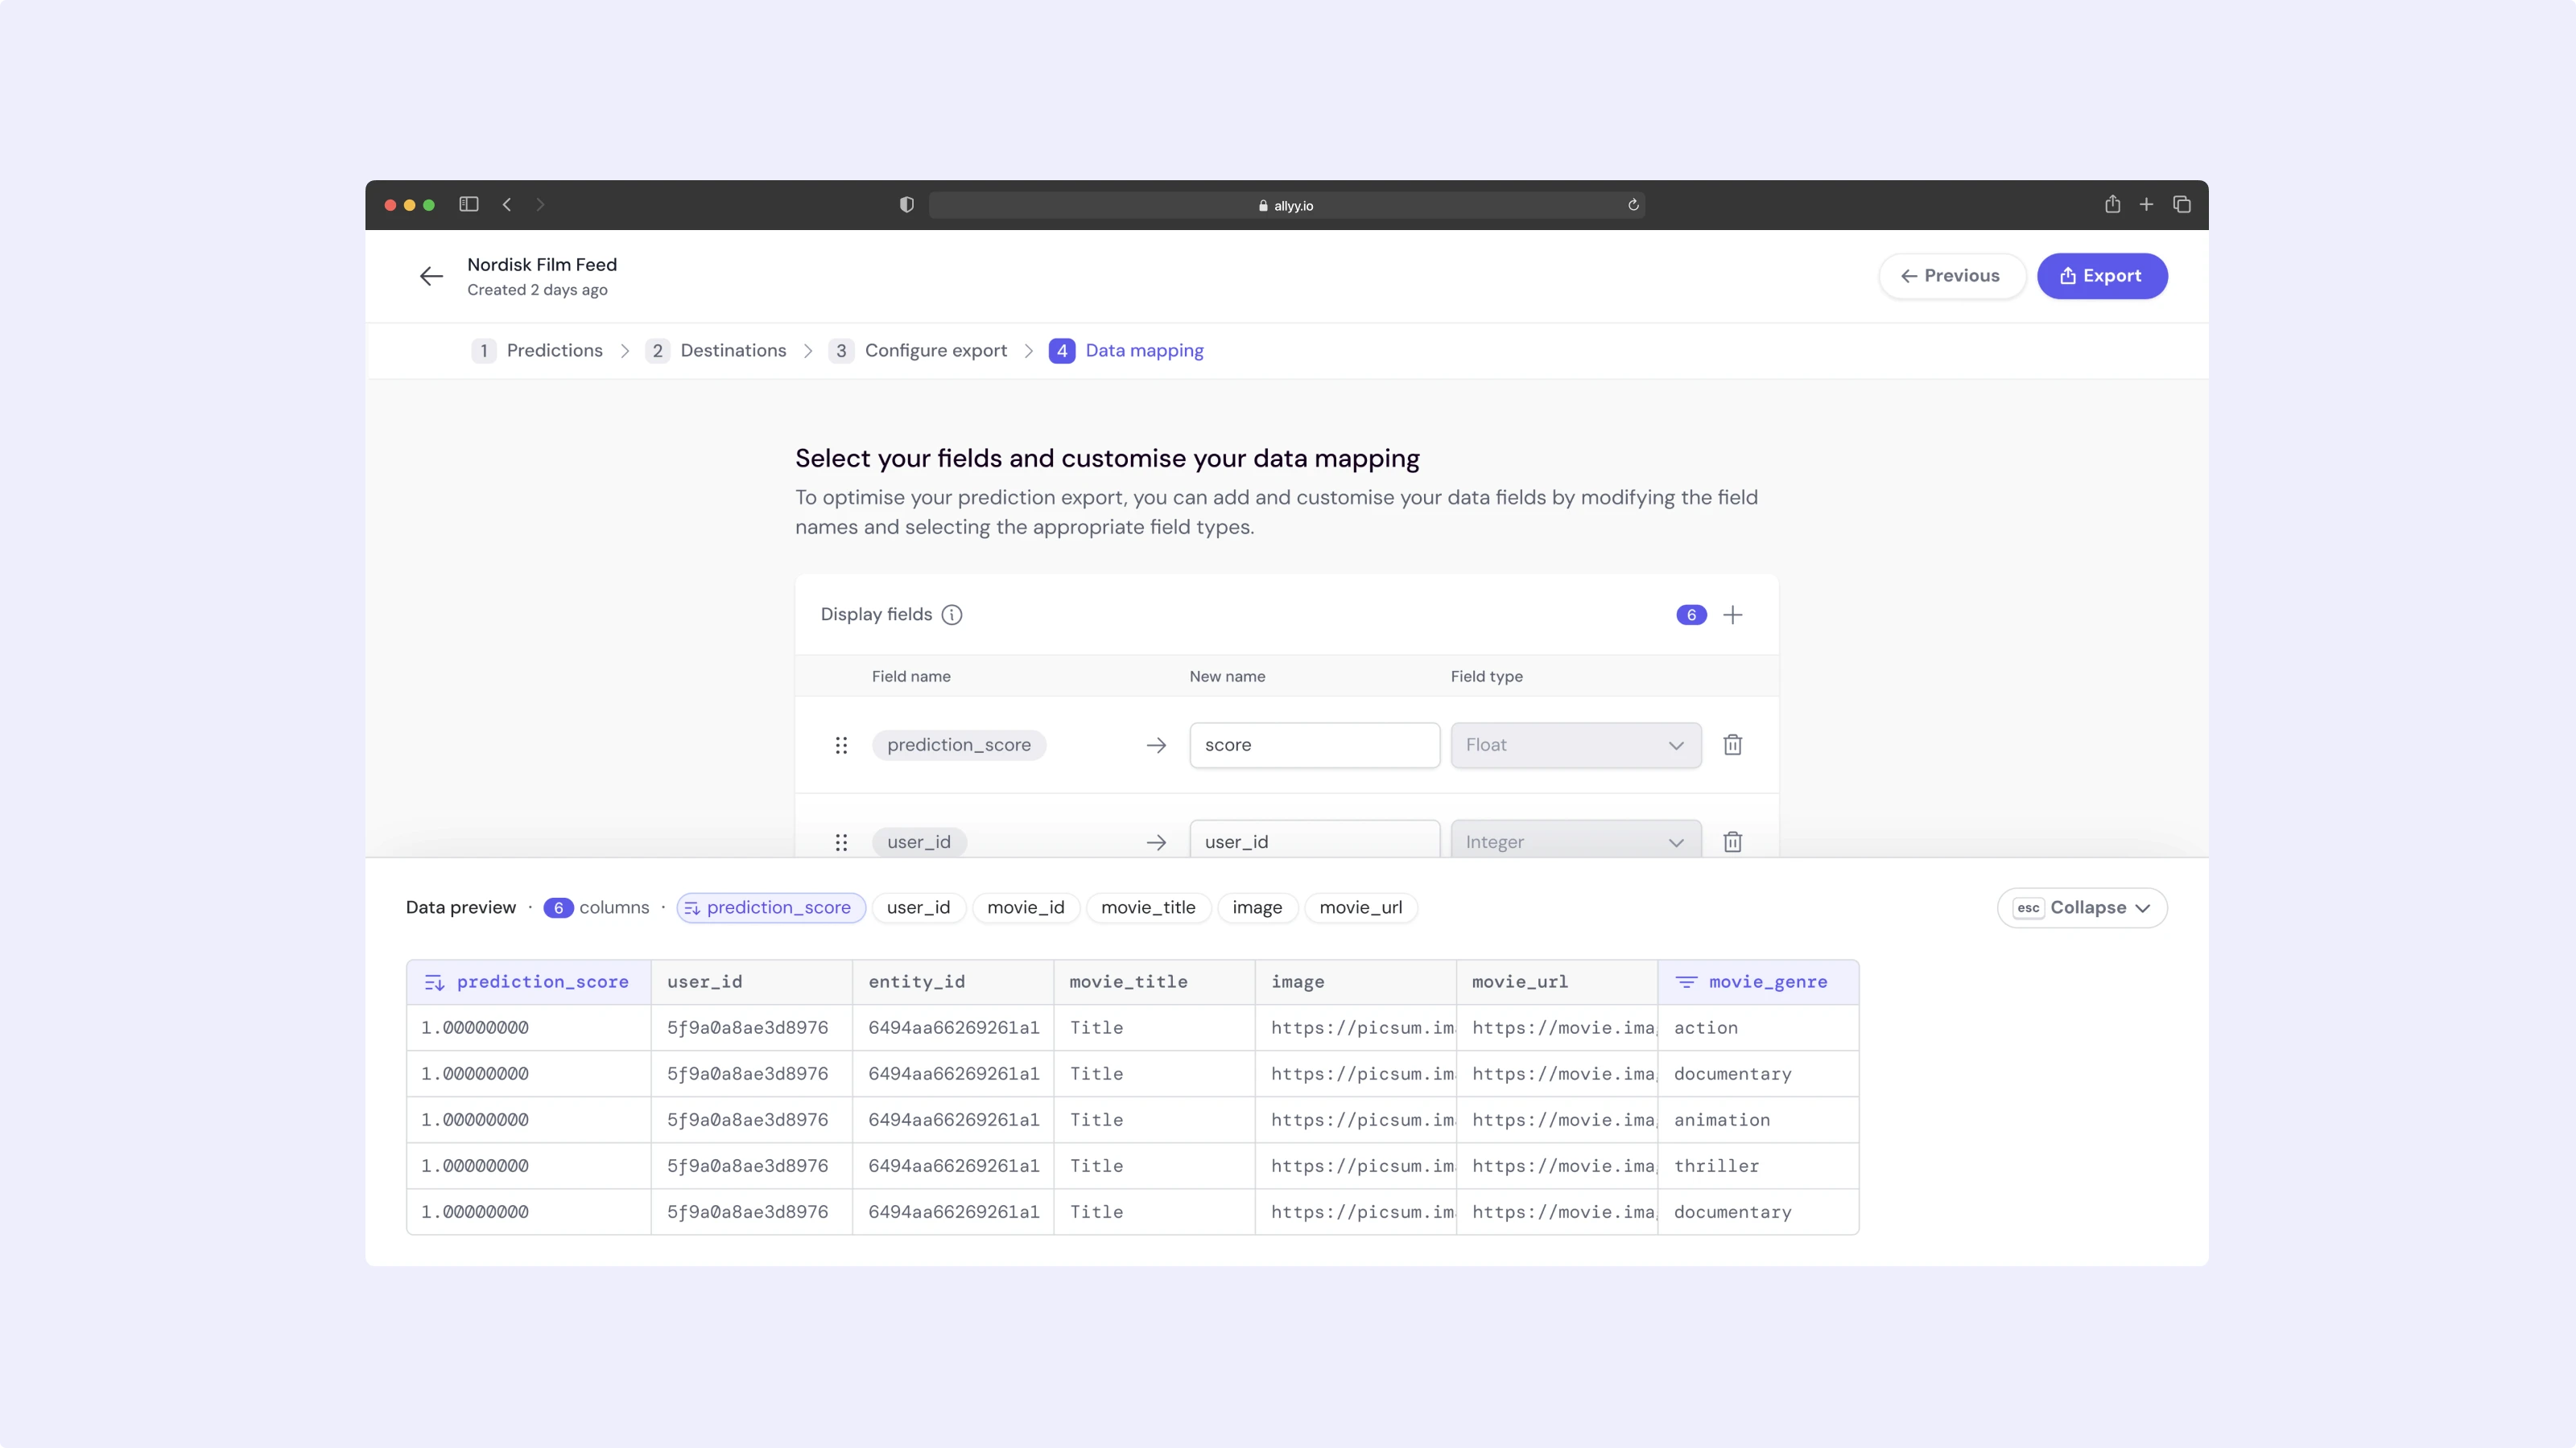Grab the user_id row drag handle

[841, 841]
